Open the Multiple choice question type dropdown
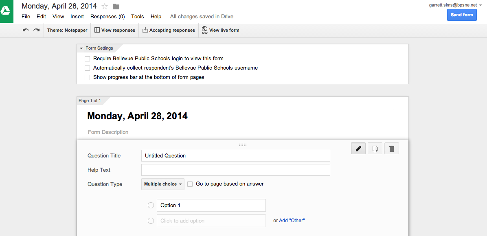 tap(163, 184)
